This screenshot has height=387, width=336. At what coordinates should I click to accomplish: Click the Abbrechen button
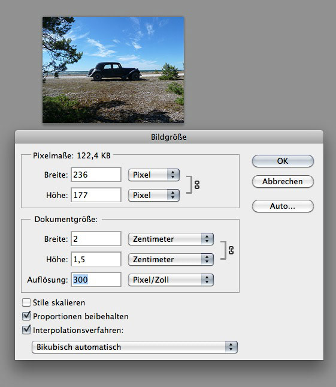(283, 181)
